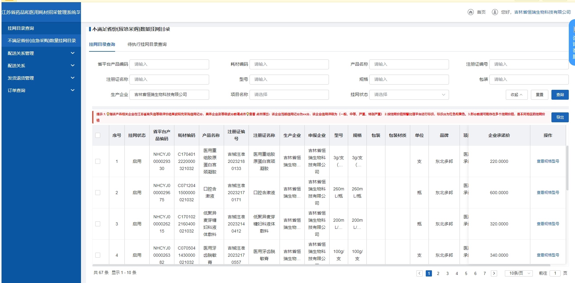Click 共 67 条 total count text
Screen dimensions: 575x283
[x=101, y=272]
